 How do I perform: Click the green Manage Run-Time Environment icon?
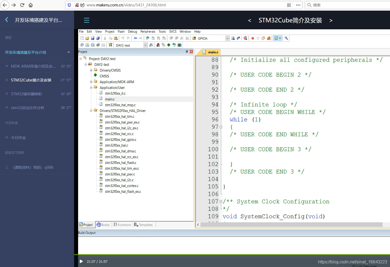point(169,45)
